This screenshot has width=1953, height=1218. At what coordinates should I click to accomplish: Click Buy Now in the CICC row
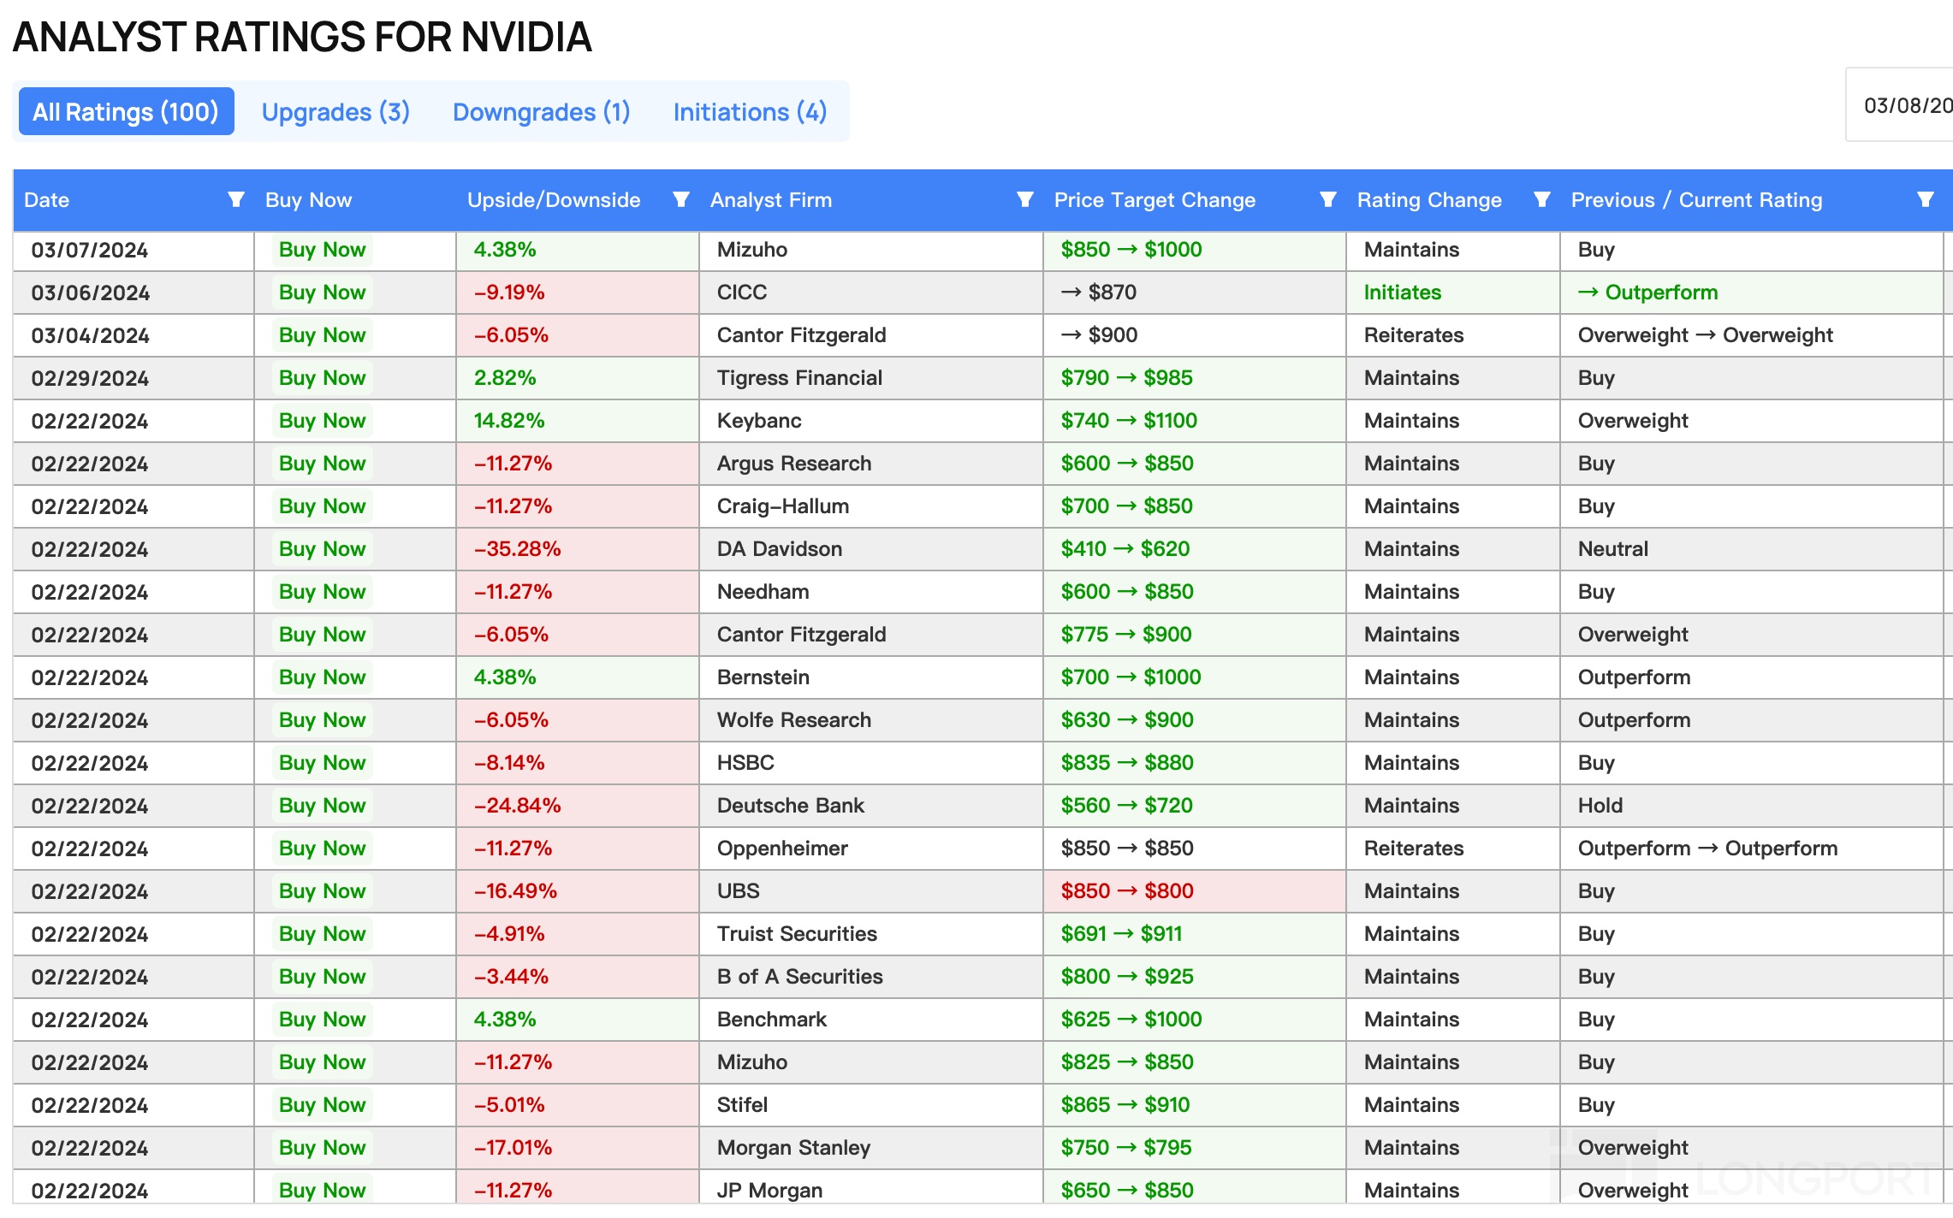pyautogui.click(x=322, y=293)
